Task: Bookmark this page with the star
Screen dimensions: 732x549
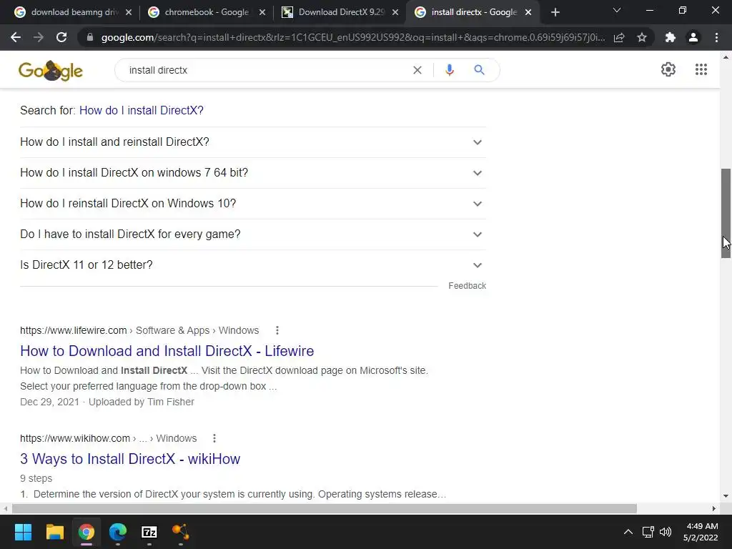Action: [642, 37]
